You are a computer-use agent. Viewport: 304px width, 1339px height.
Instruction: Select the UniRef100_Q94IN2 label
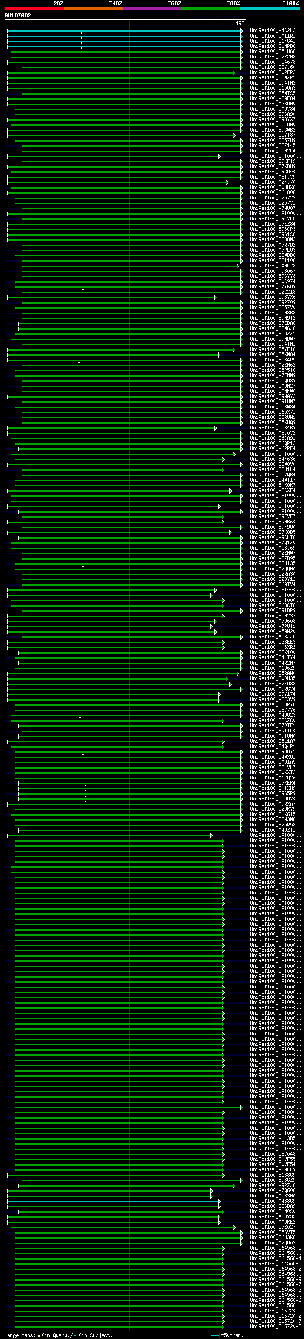[x=273, y=83]
